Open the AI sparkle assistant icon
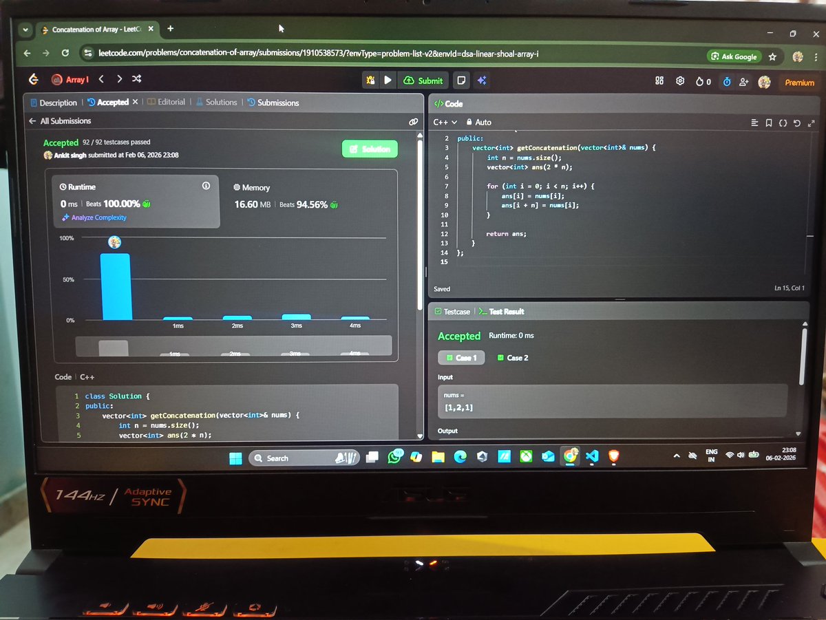 (482, 81)
